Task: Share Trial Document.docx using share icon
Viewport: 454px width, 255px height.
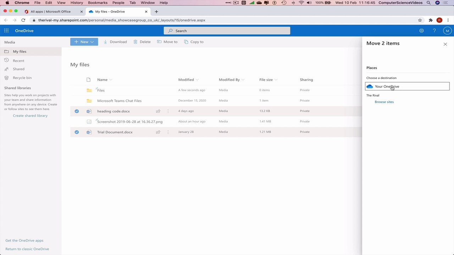Action: (158, 132)
